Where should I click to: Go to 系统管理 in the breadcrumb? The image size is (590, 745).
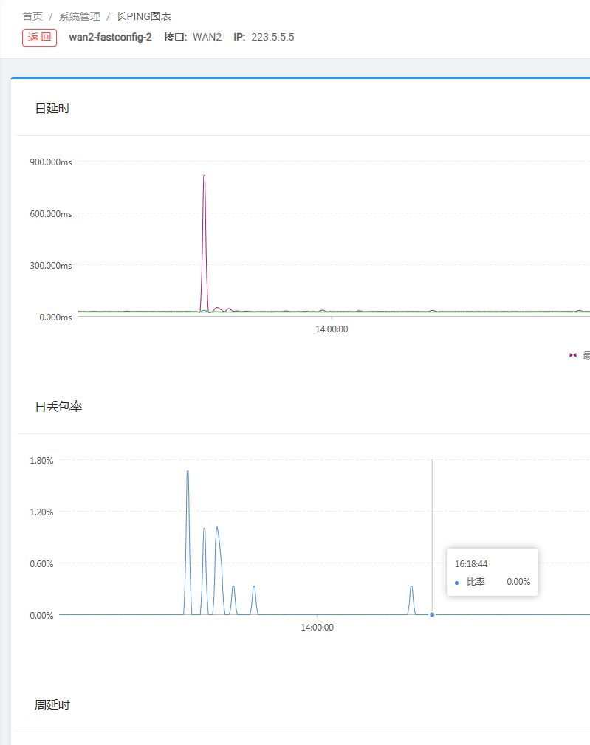pos(80,16)
